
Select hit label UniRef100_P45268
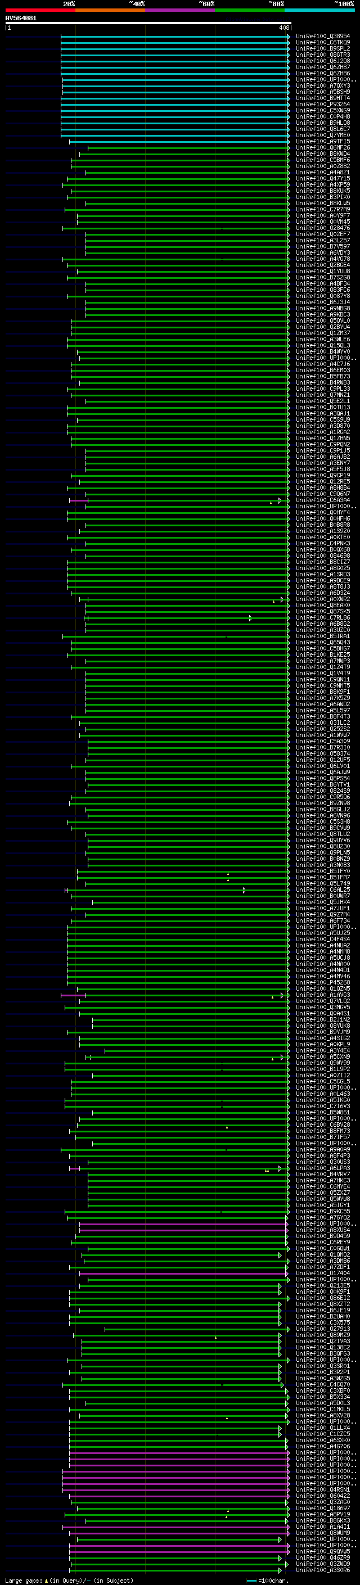pyautogui.click(x=322, y=983)
